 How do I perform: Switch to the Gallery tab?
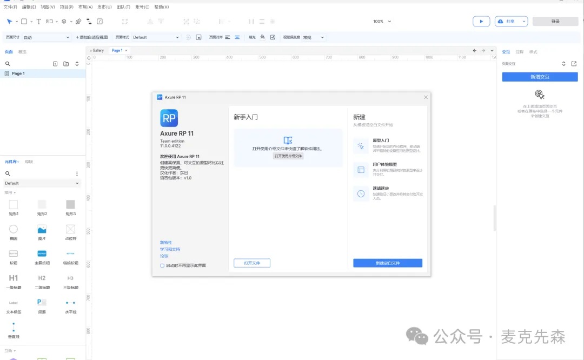coord(97,51)
